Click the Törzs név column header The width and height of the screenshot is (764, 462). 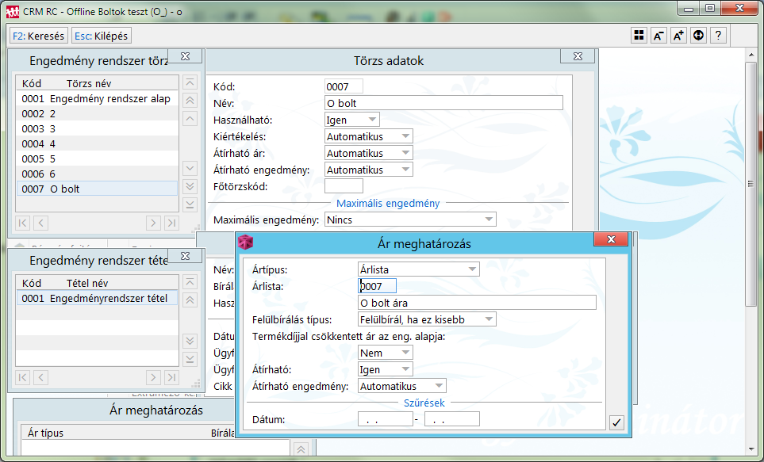point(89,84)
